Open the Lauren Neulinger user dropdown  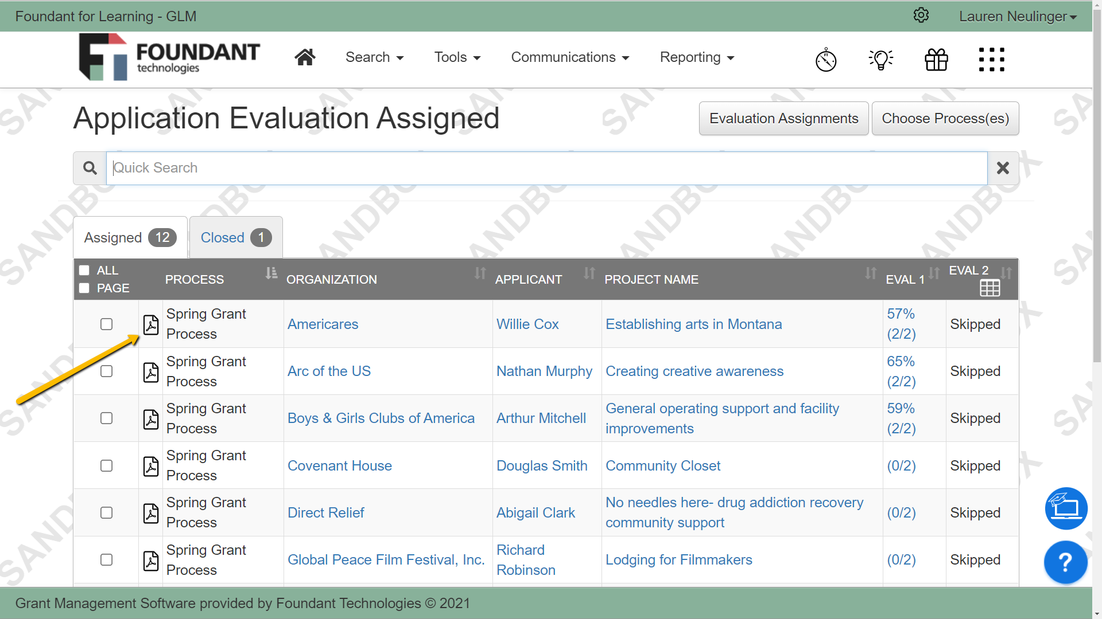click(1018, 16)
